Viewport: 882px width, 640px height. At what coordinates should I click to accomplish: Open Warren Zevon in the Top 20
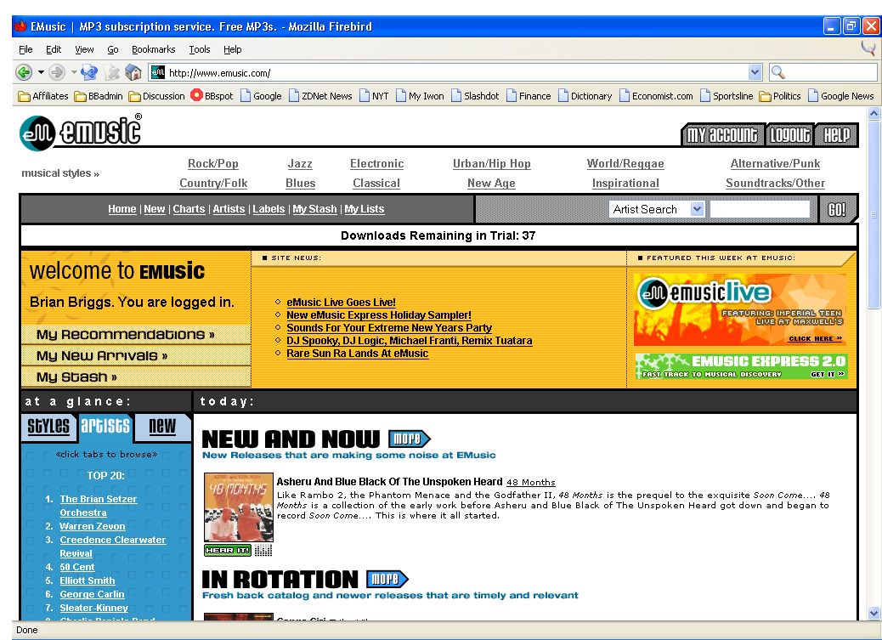(93, 526)
